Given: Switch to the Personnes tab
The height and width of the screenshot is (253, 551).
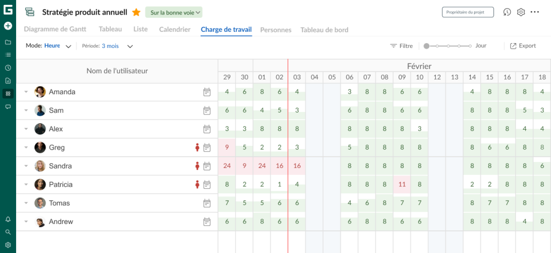Looking at the screenshot, I should click(276, 30).
